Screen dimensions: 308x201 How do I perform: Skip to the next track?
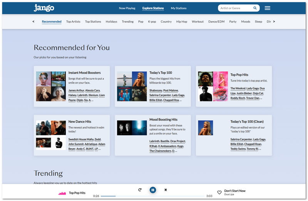click(166, 189)
